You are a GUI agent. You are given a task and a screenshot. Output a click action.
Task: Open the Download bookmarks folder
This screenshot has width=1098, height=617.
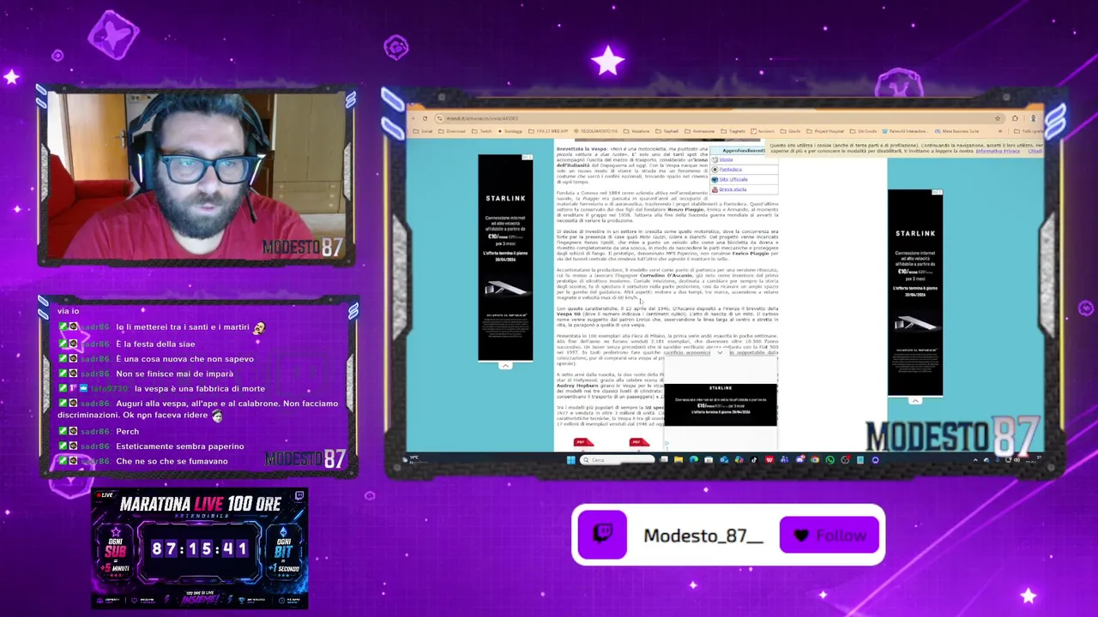click(x=452, y=131)
